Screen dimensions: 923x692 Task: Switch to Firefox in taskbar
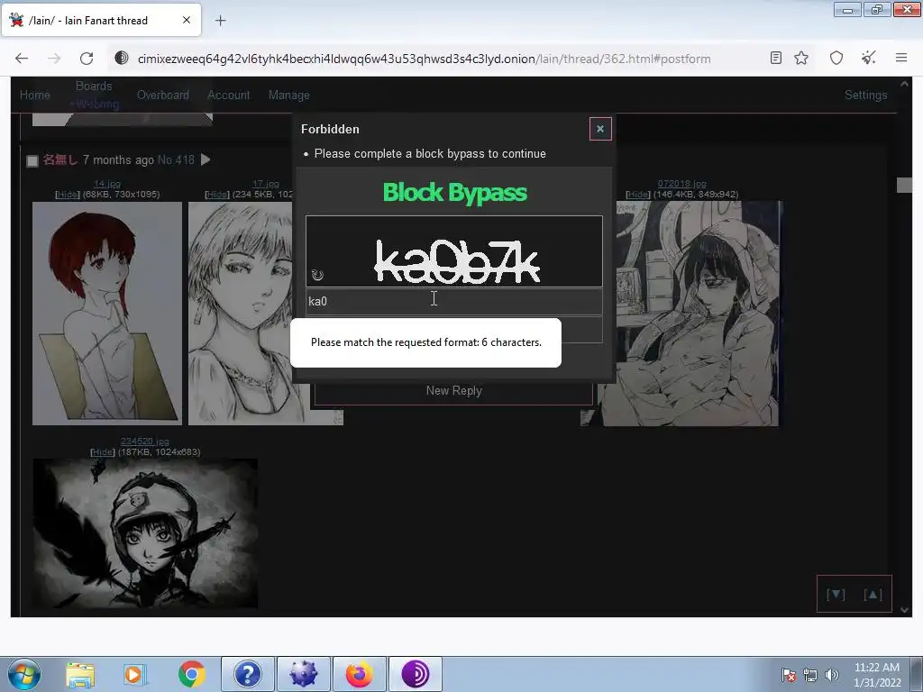coord(359,674)
